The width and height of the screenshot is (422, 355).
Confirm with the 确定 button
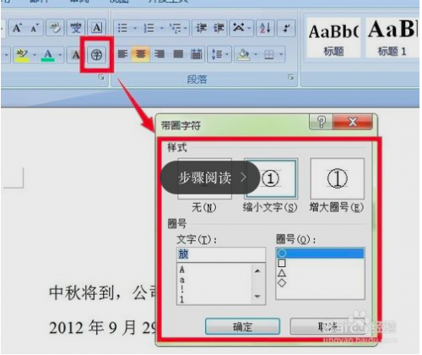pos(242,327)
